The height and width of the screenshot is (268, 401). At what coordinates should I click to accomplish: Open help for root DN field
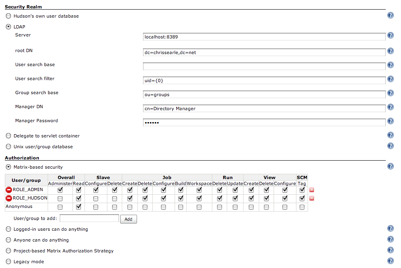coord(391,51)
